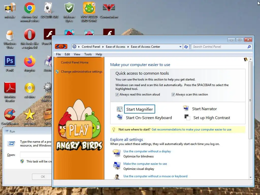Click 'Ease of Access Center' in the address breadcrumb
The height and width of the screenshot is (195, 260).
coord(145,47)
